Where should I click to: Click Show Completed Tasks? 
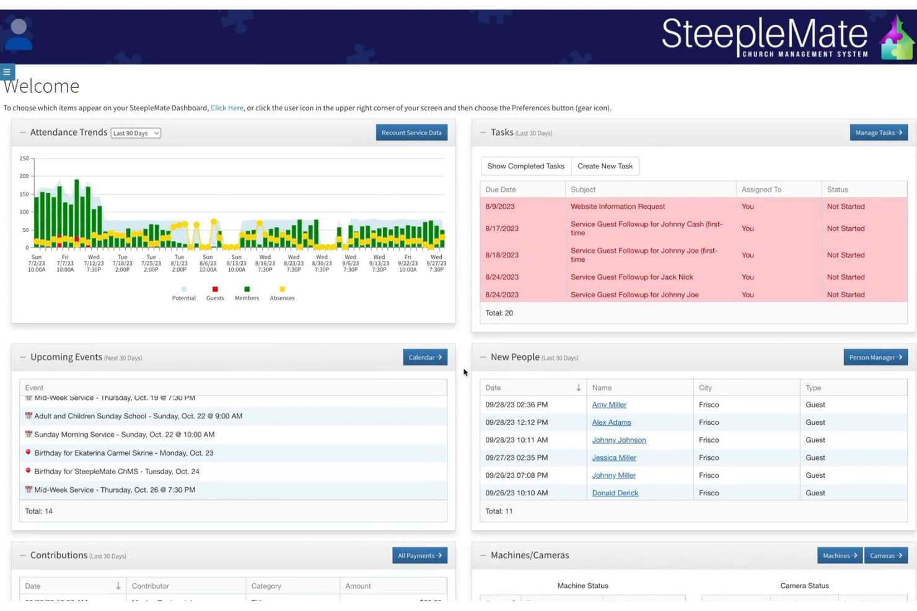(525, 166)
